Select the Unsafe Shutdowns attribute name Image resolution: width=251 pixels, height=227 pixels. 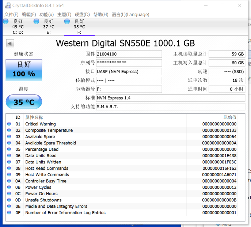(x=43, y=200)
